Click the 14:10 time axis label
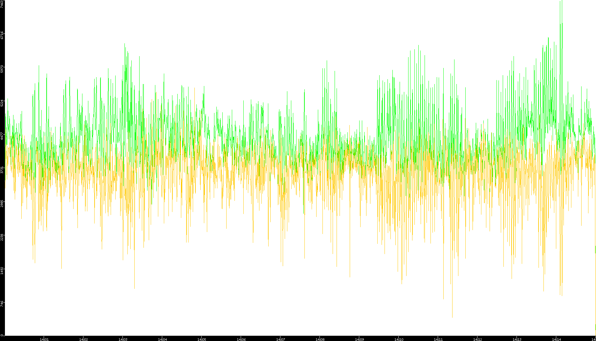This screenshot has height=341, width=596. click(399, 339)
